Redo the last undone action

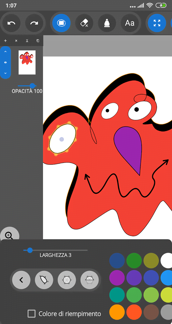tap(34, 23)
